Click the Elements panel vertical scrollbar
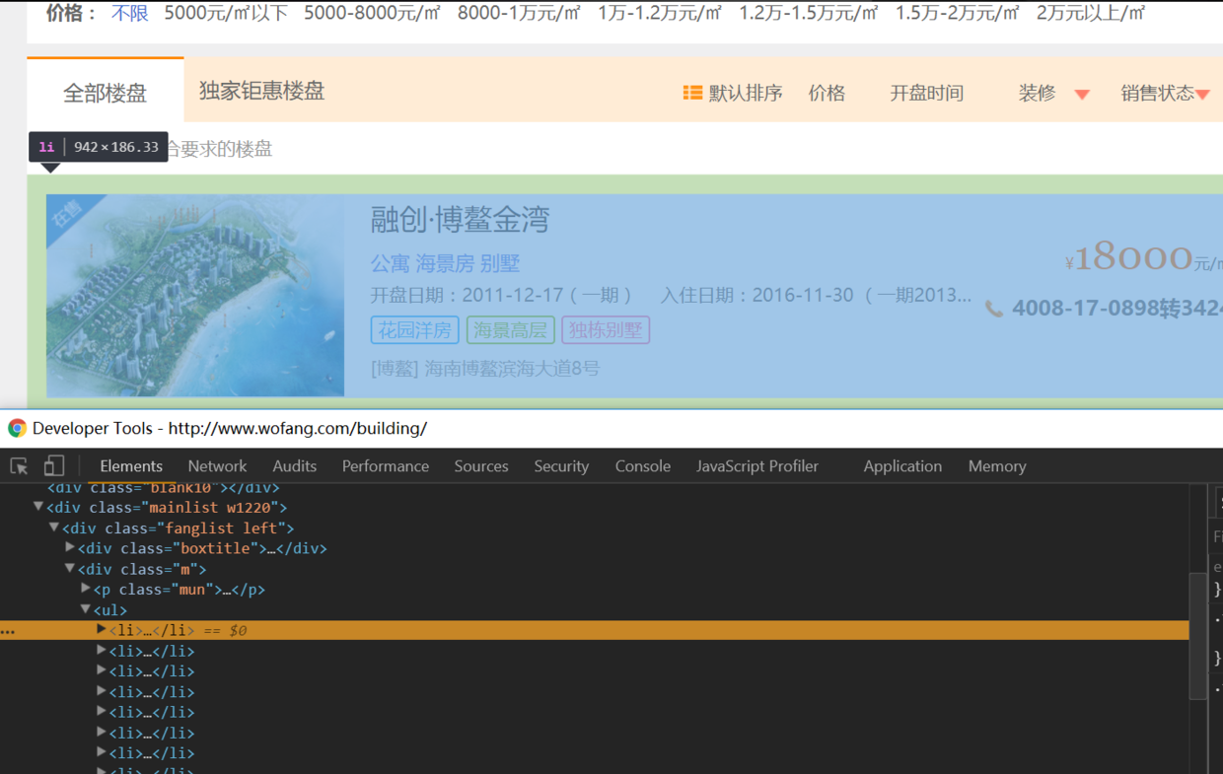Screen dimensions: 1223x774 [x=1197, y=635]
